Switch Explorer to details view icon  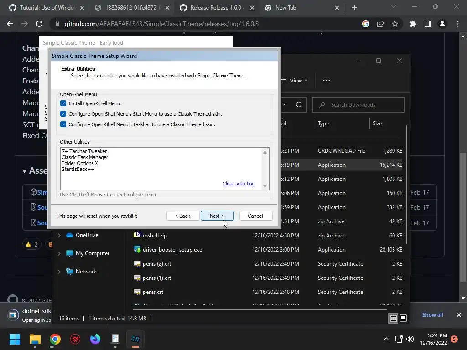click(393, 318)
